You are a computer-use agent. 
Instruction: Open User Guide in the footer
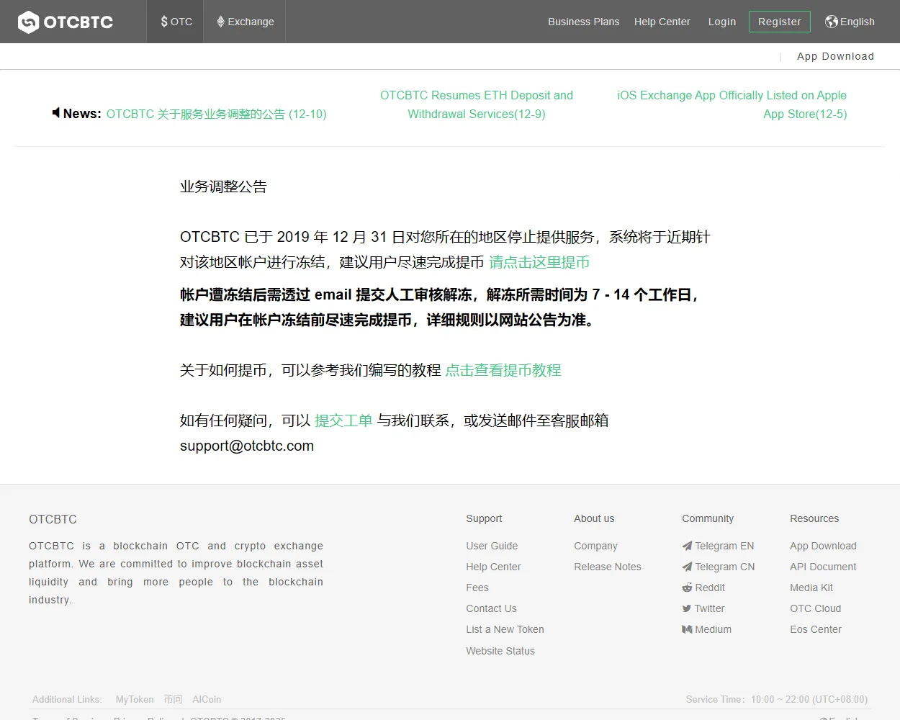(492, 546)
